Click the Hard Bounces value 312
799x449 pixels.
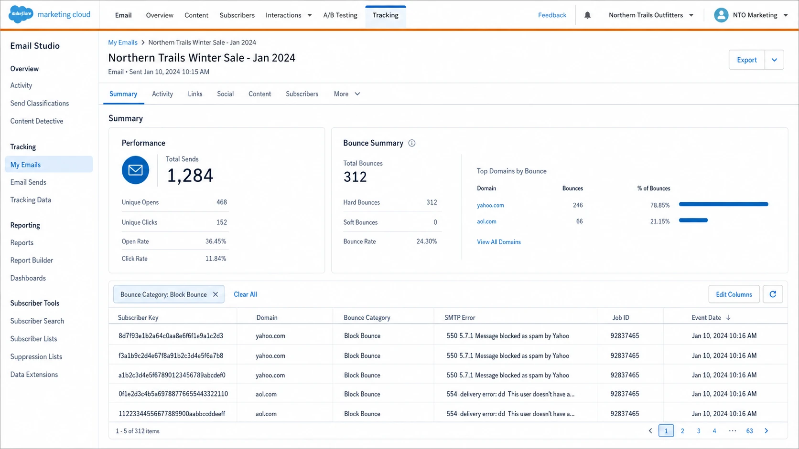[432, 202]
